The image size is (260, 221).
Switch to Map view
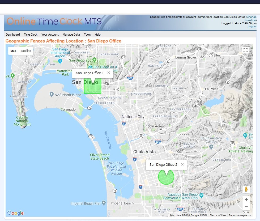13,51
